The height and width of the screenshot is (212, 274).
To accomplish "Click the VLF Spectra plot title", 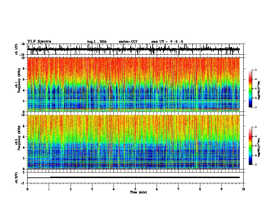I will click(x=39, y=42).
